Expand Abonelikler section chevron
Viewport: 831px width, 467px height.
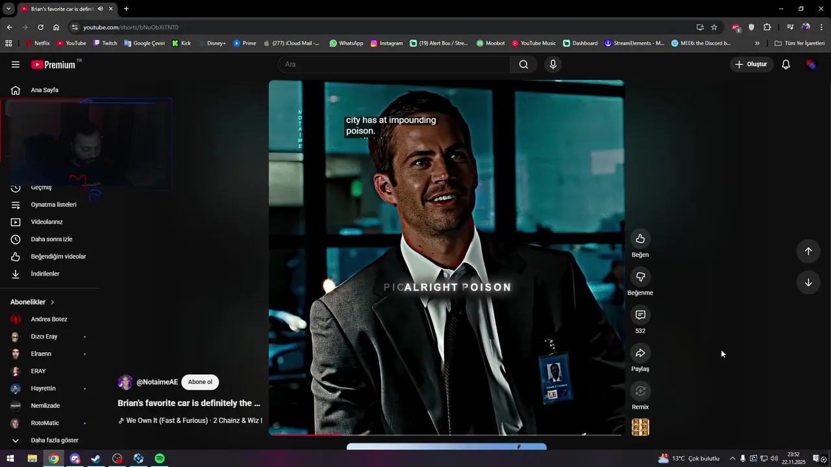(x=53, y=302)
